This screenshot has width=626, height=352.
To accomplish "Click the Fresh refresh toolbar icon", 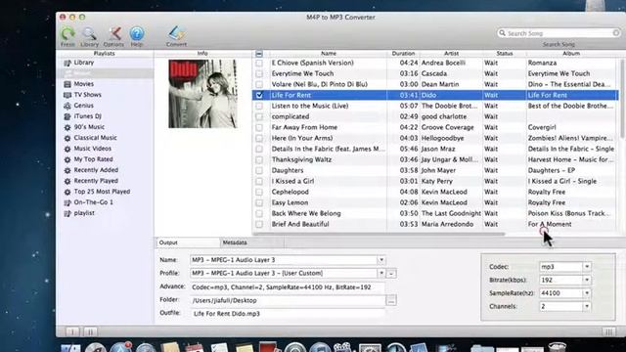I will [67, 34].
